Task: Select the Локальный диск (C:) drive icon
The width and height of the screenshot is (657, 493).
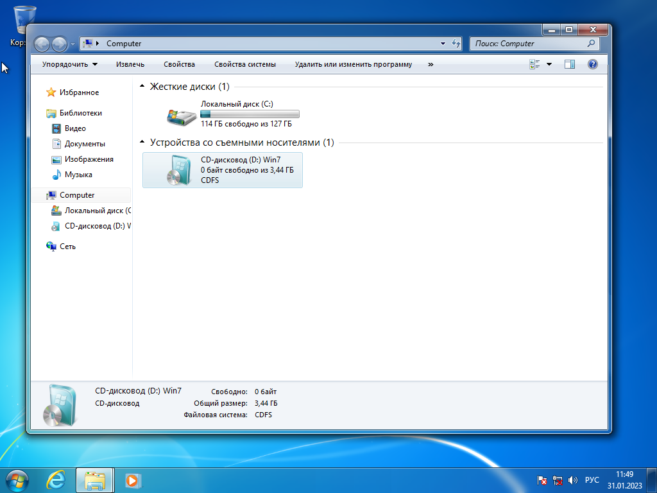Action: (x=182, y=117)
